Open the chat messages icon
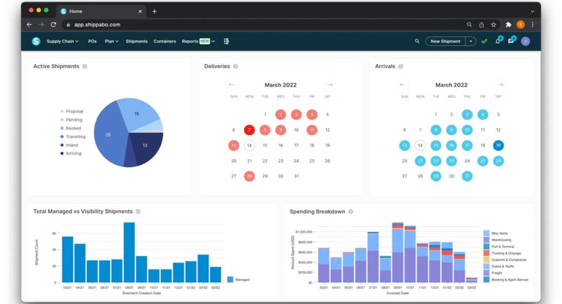Screen dimensions: 562x304 point(511,41)
